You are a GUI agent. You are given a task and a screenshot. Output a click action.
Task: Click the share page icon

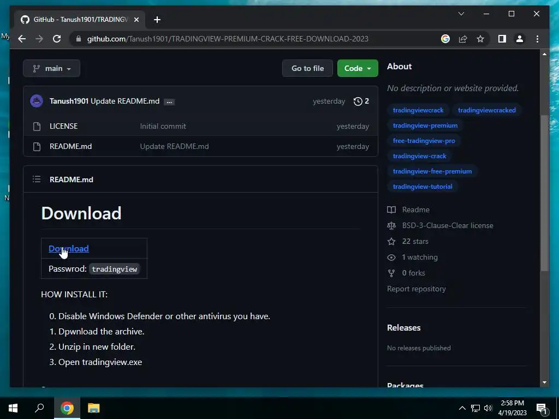463,39
